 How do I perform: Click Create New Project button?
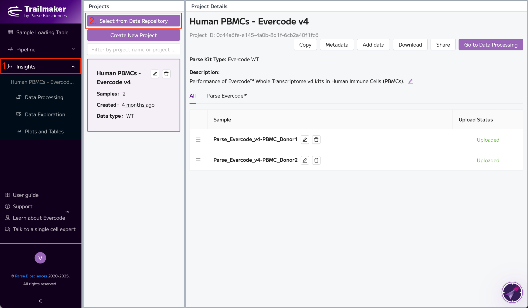click(x=134, y=35)
